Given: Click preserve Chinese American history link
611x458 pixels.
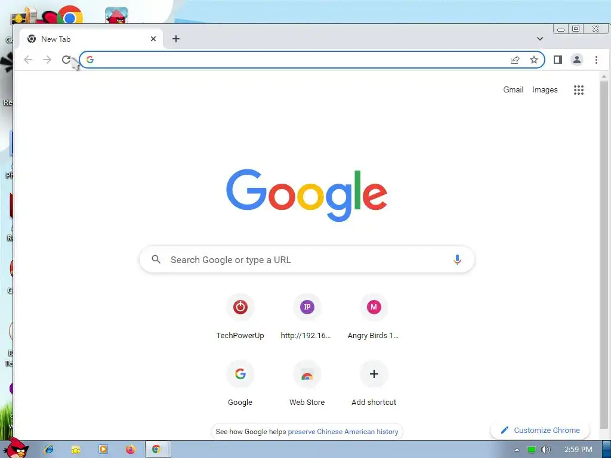Looking at the screenshot, I should tap(343, 432).
